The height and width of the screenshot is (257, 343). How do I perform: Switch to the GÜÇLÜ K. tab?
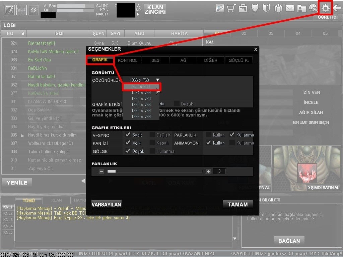pos(238,60)
